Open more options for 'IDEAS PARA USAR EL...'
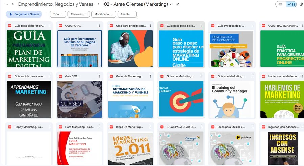Viewport: 304px width, 166px height. pos(201,127)
